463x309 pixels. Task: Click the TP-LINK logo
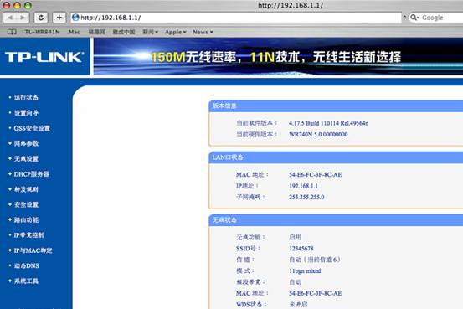44,57
